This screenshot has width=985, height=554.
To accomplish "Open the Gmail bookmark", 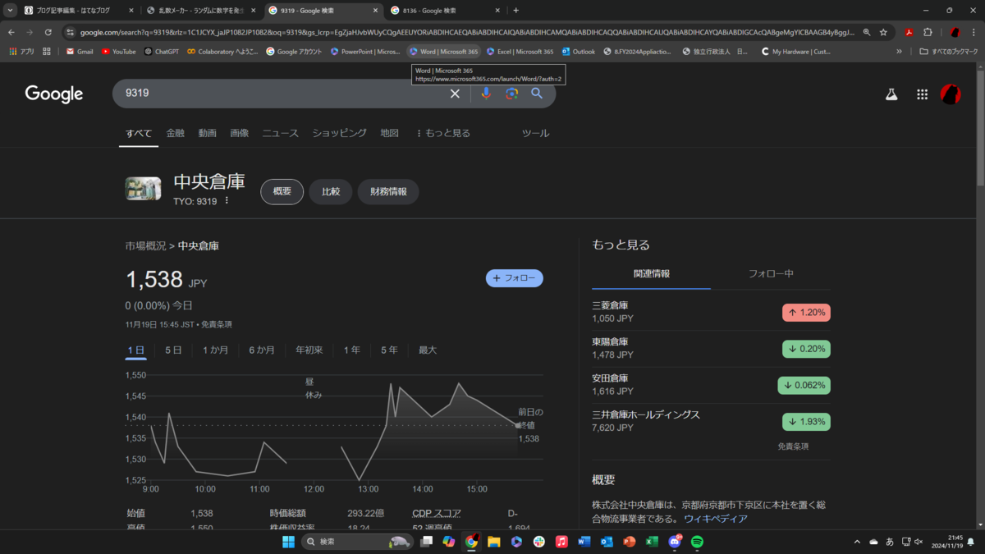I will (x=80, y=51).
